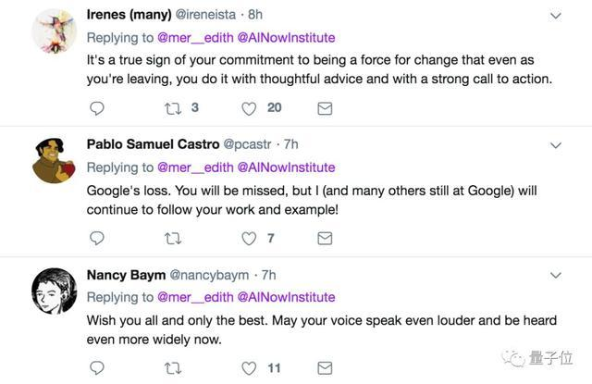The image size is (592, 384).
Task: Retweet Nancy Baym's tweet
Action: (172, 368)
